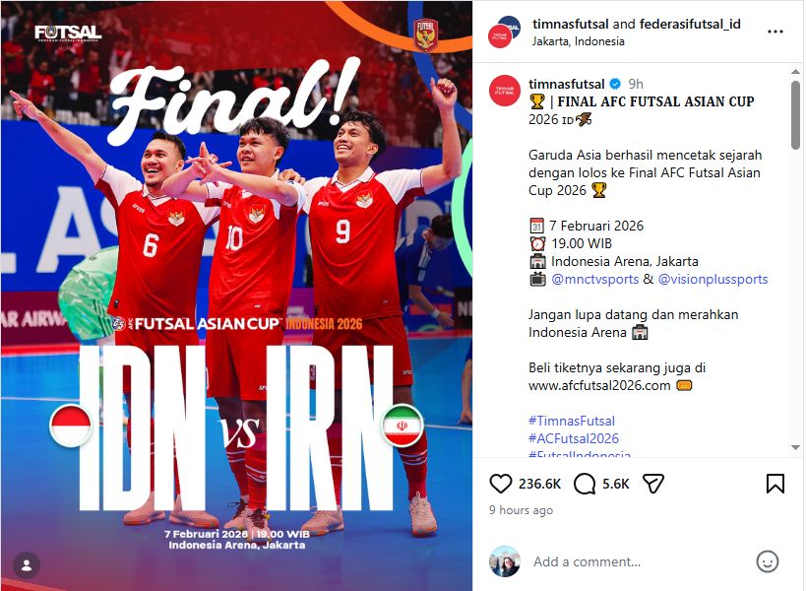Open the federasifutsal_id account link
Image resolution: width=806 pixels, height=591 pixels.
[690, 24]
